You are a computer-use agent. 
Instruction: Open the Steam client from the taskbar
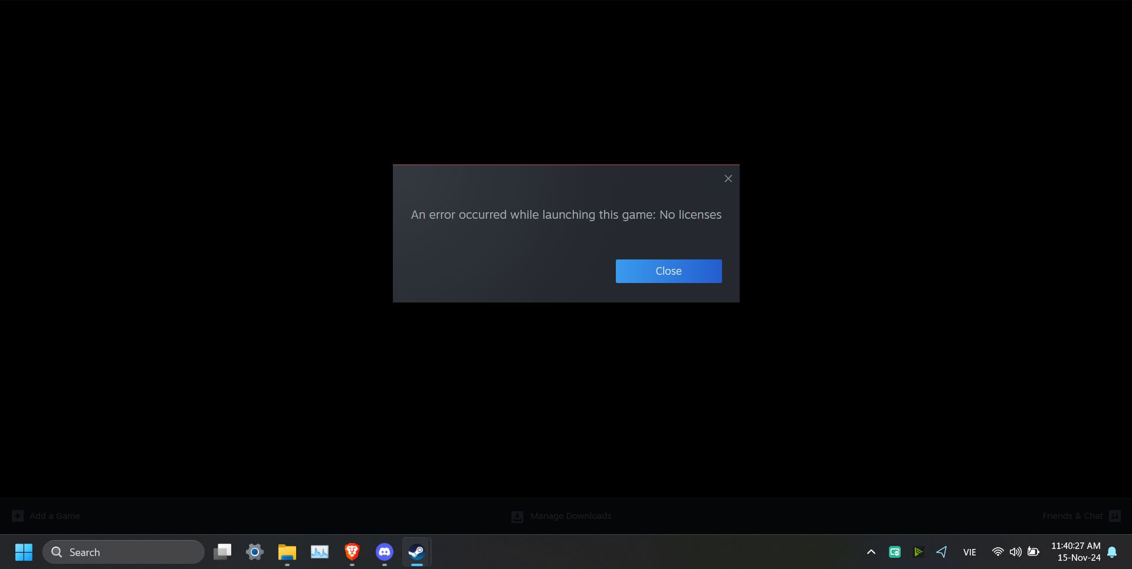pyautogui.click(x=416, y=552)
